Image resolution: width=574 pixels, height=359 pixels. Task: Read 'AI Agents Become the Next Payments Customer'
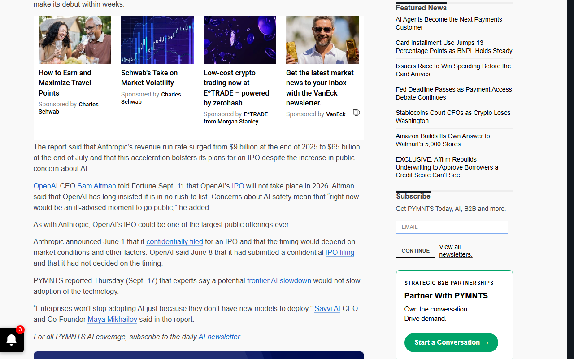click(449, 23)
